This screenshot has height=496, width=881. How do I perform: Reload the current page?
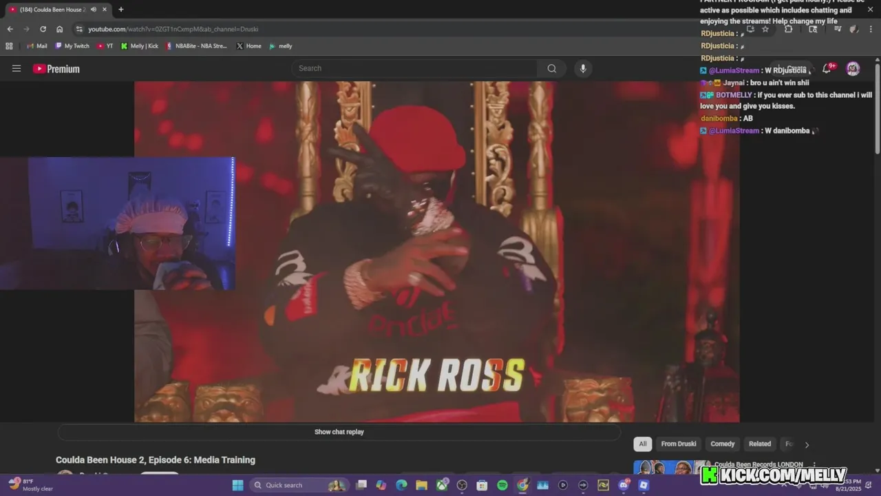coord(43,29)
